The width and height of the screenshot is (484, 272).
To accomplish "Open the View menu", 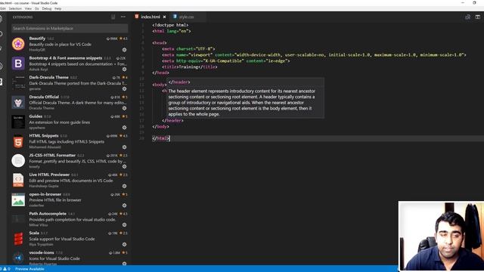I will click(x=28, y=8).
